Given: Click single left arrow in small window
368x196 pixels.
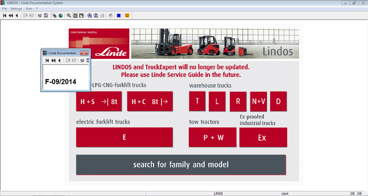Looking at the screenshot, I should pyautogui.click(x=59, y=60).
